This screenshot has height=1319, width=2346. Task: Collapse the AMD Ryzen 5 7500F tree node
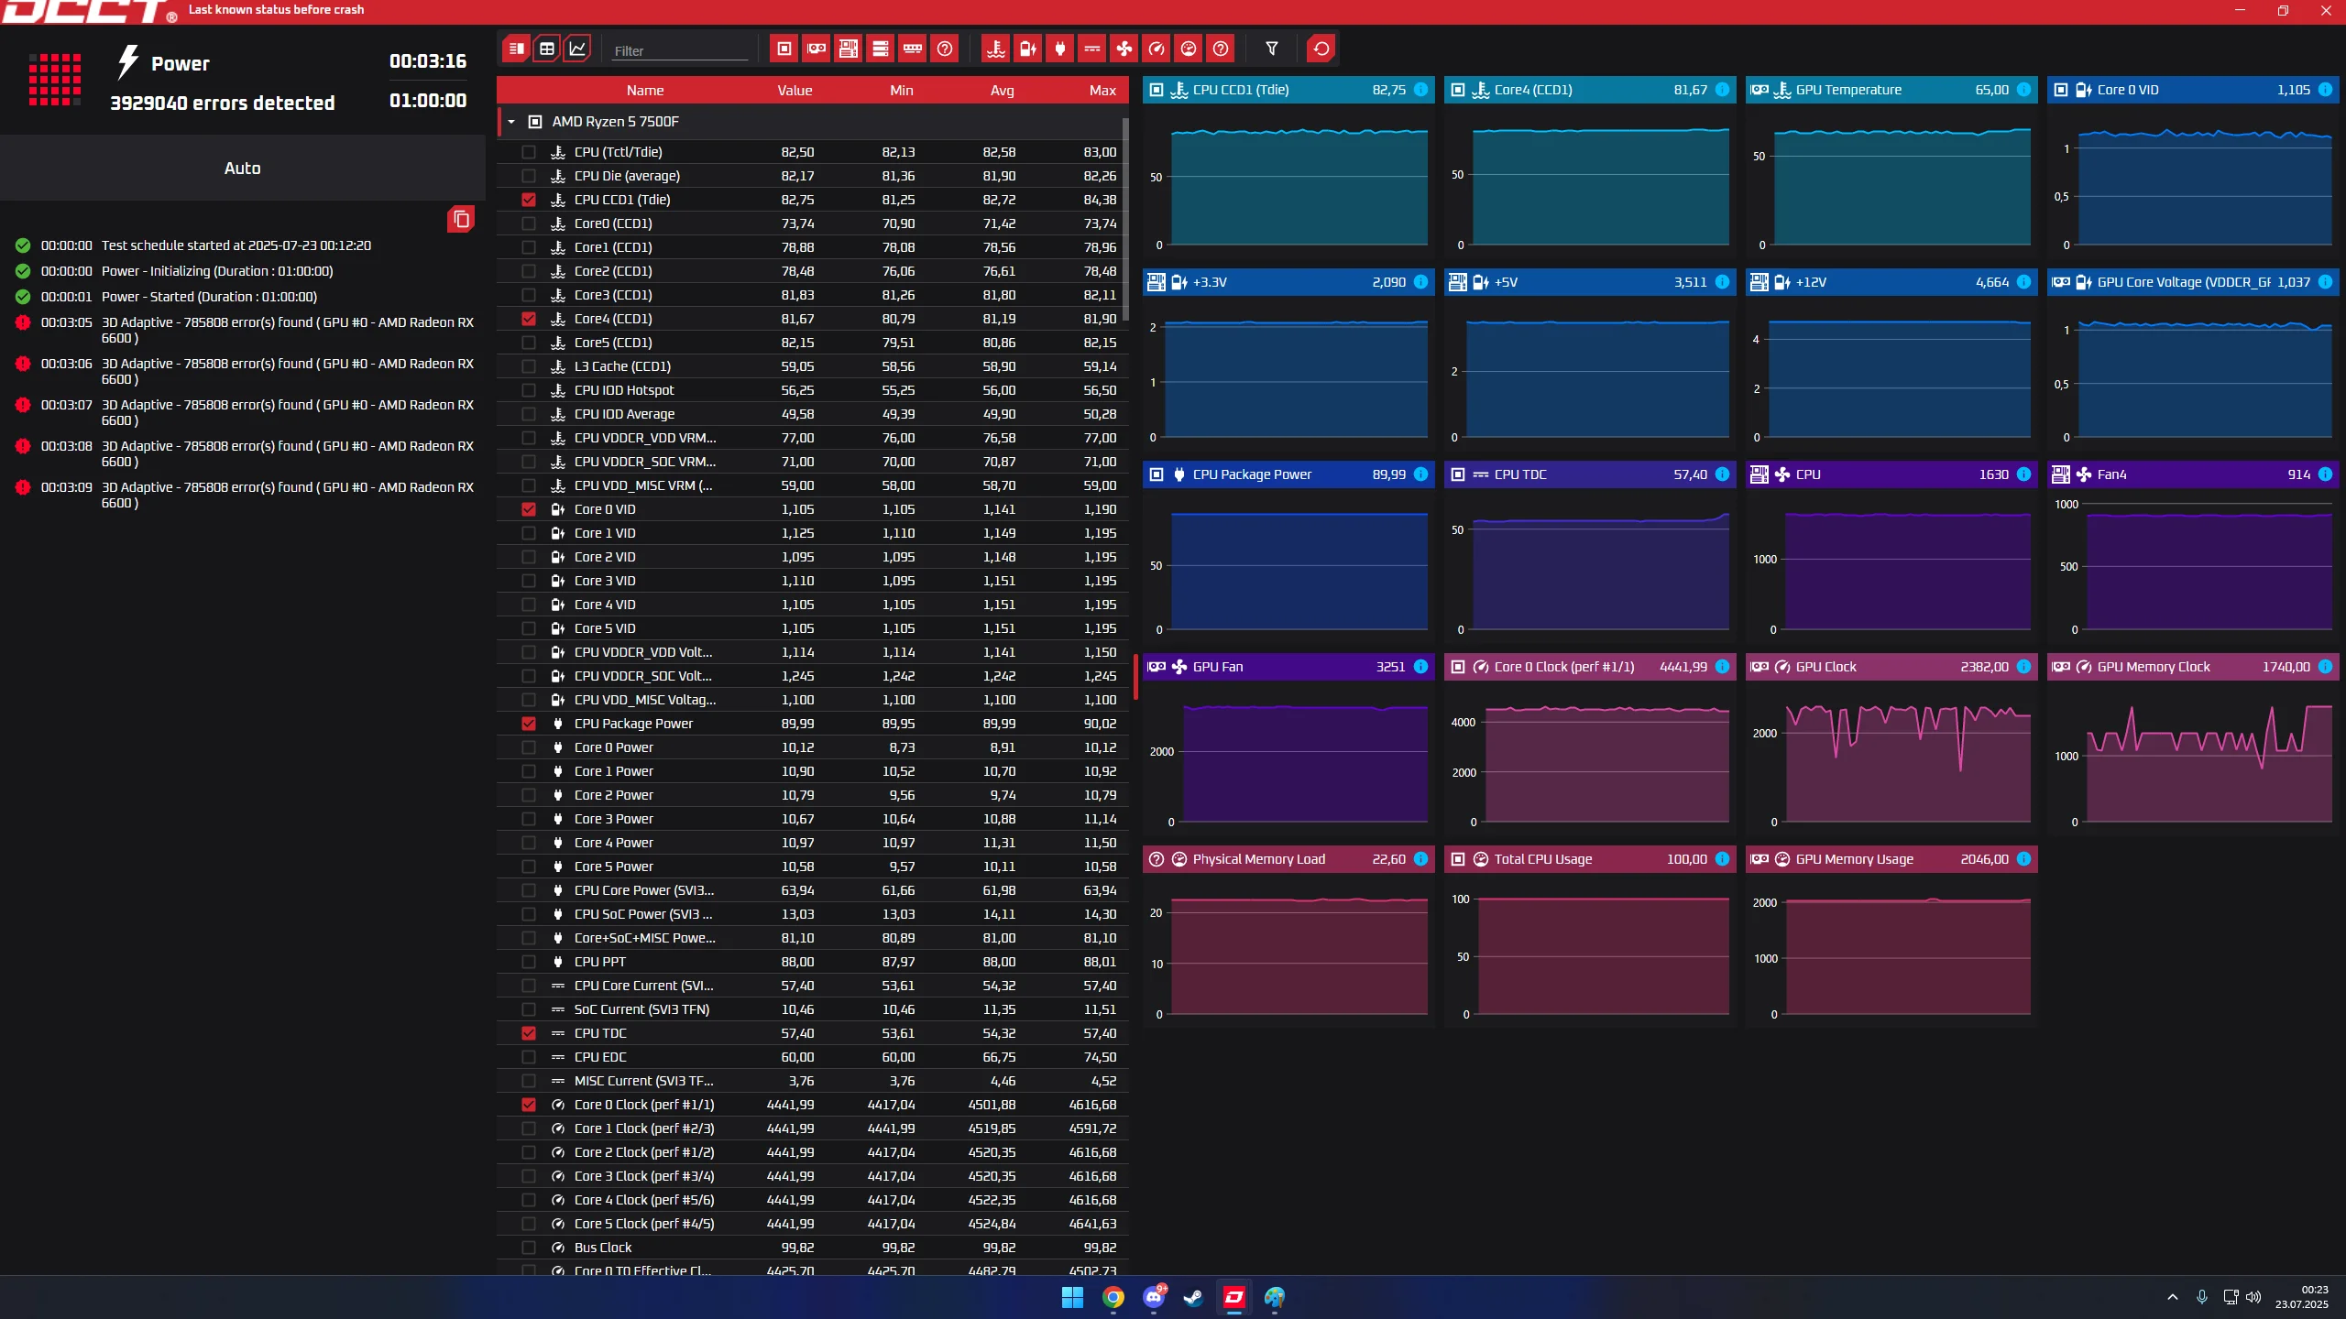511,122
